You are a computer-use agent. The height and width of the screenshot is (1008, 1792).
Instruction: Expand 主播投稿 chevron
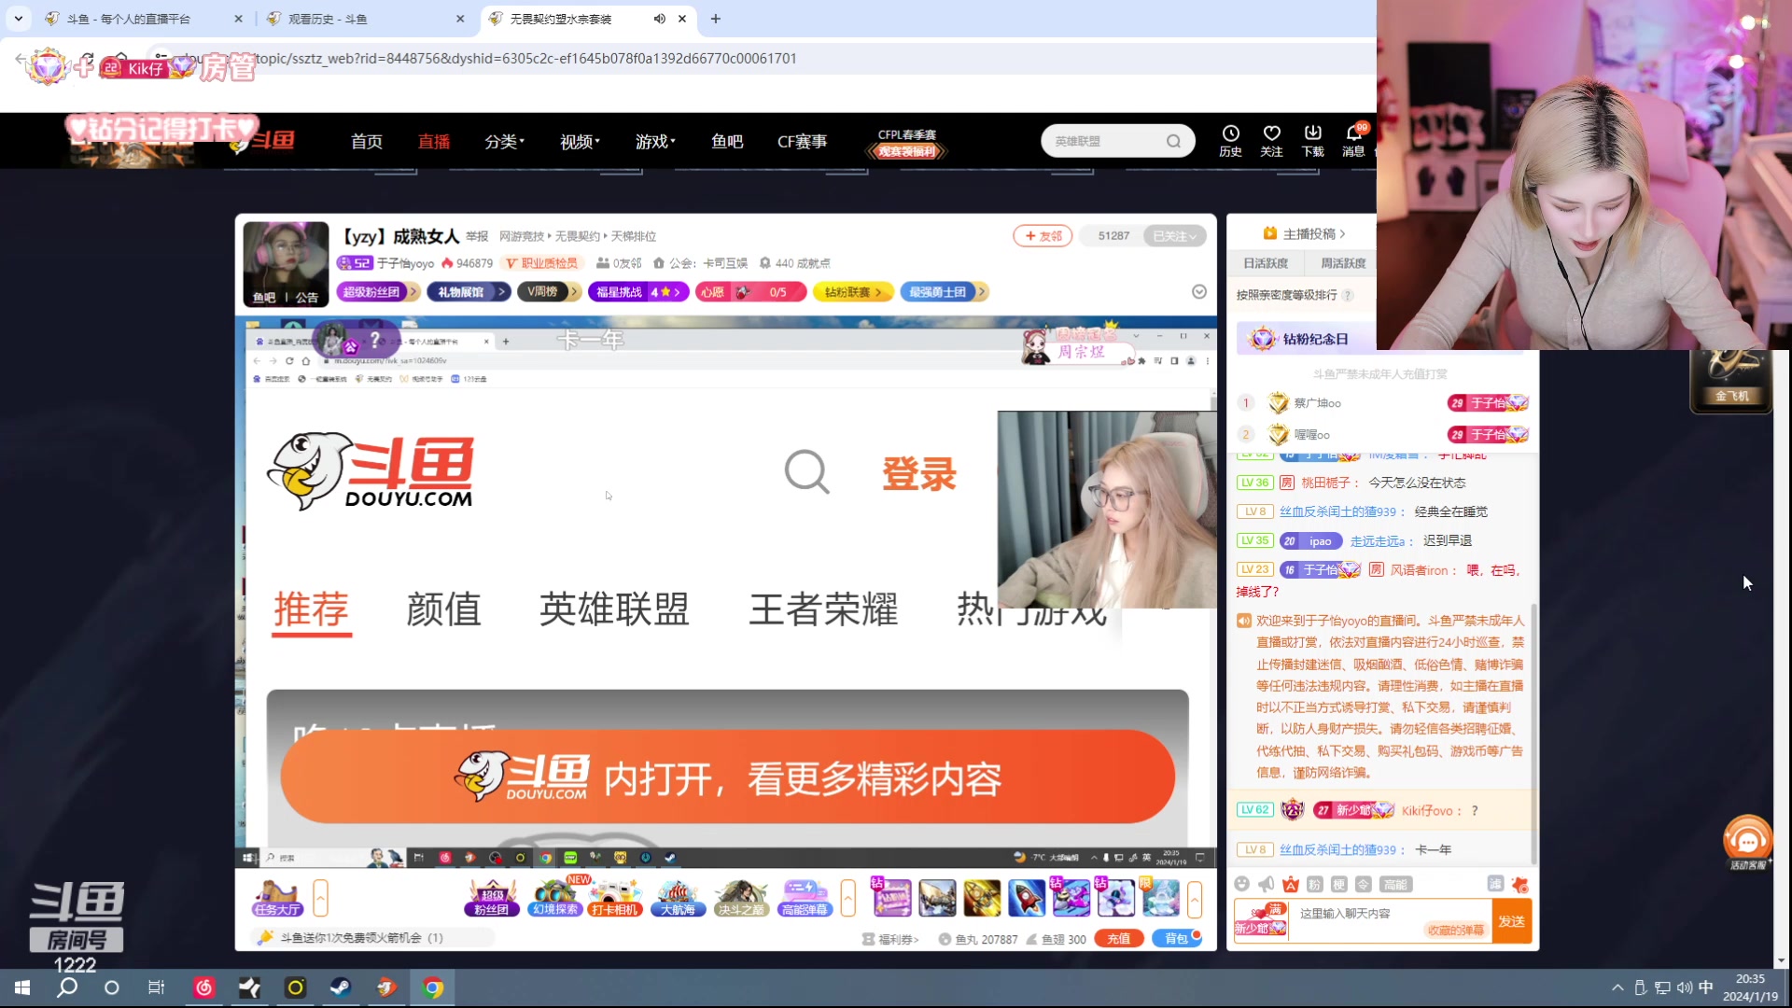1342,233
